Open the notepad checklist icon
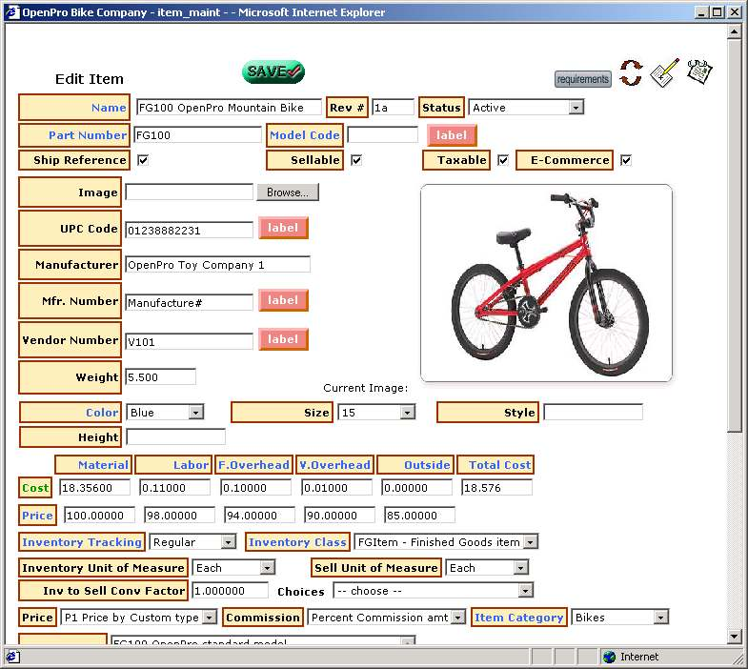The width and height of the screenshot is (748, 669). (x=699, y=71)
